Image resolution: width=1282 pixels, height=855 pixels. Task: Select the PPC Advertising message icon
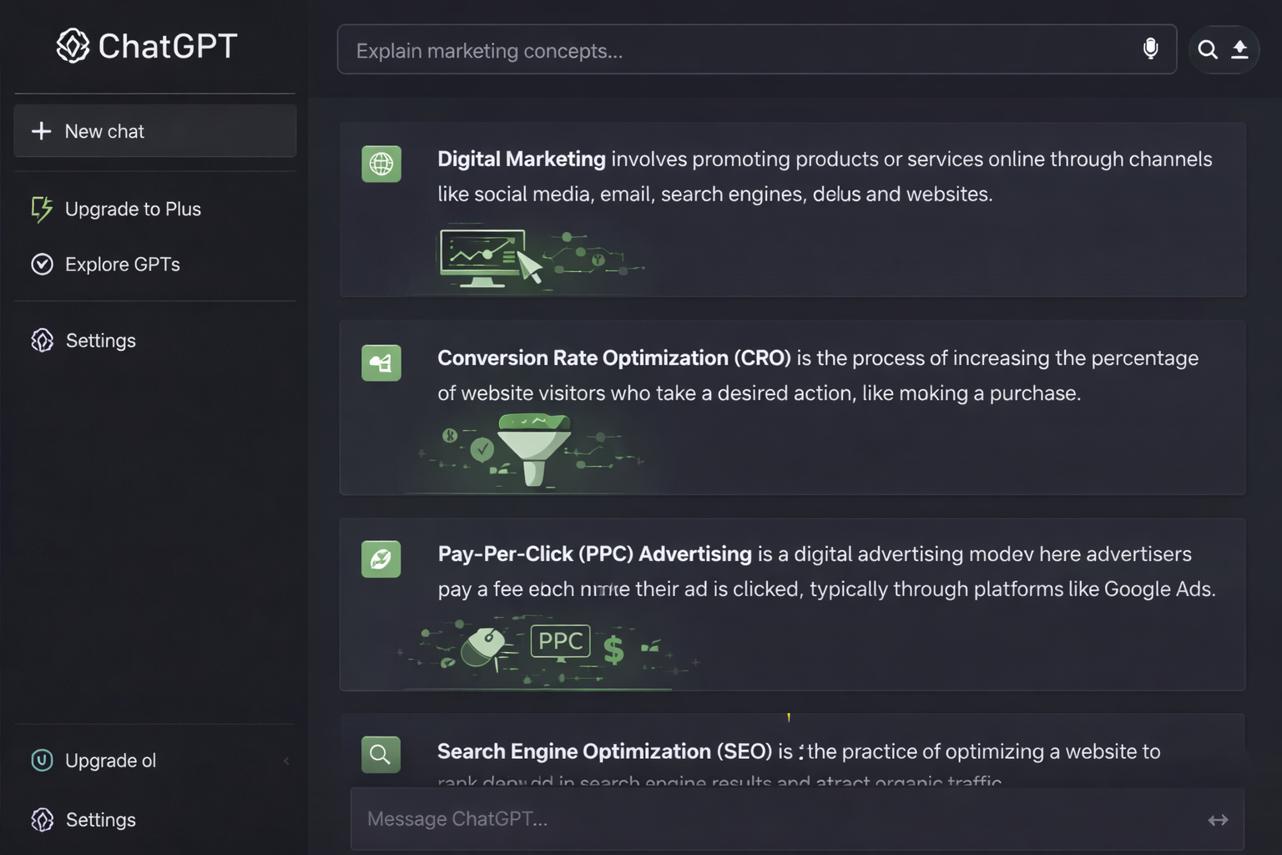[x=381, y=559]
